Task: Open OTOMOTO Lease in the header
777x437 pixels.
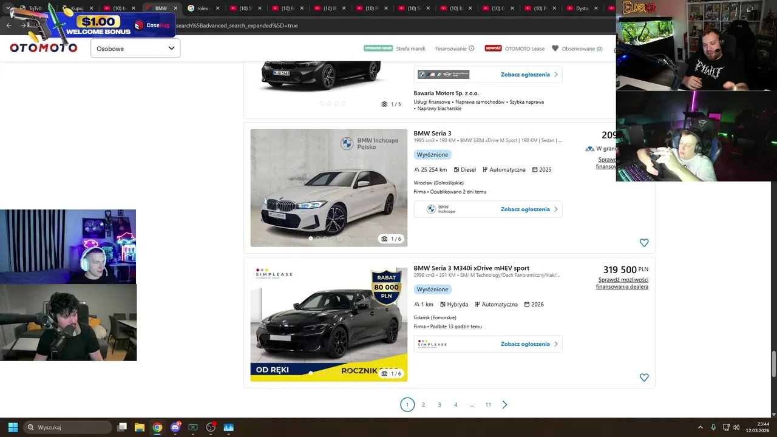Action: point(524,49)
